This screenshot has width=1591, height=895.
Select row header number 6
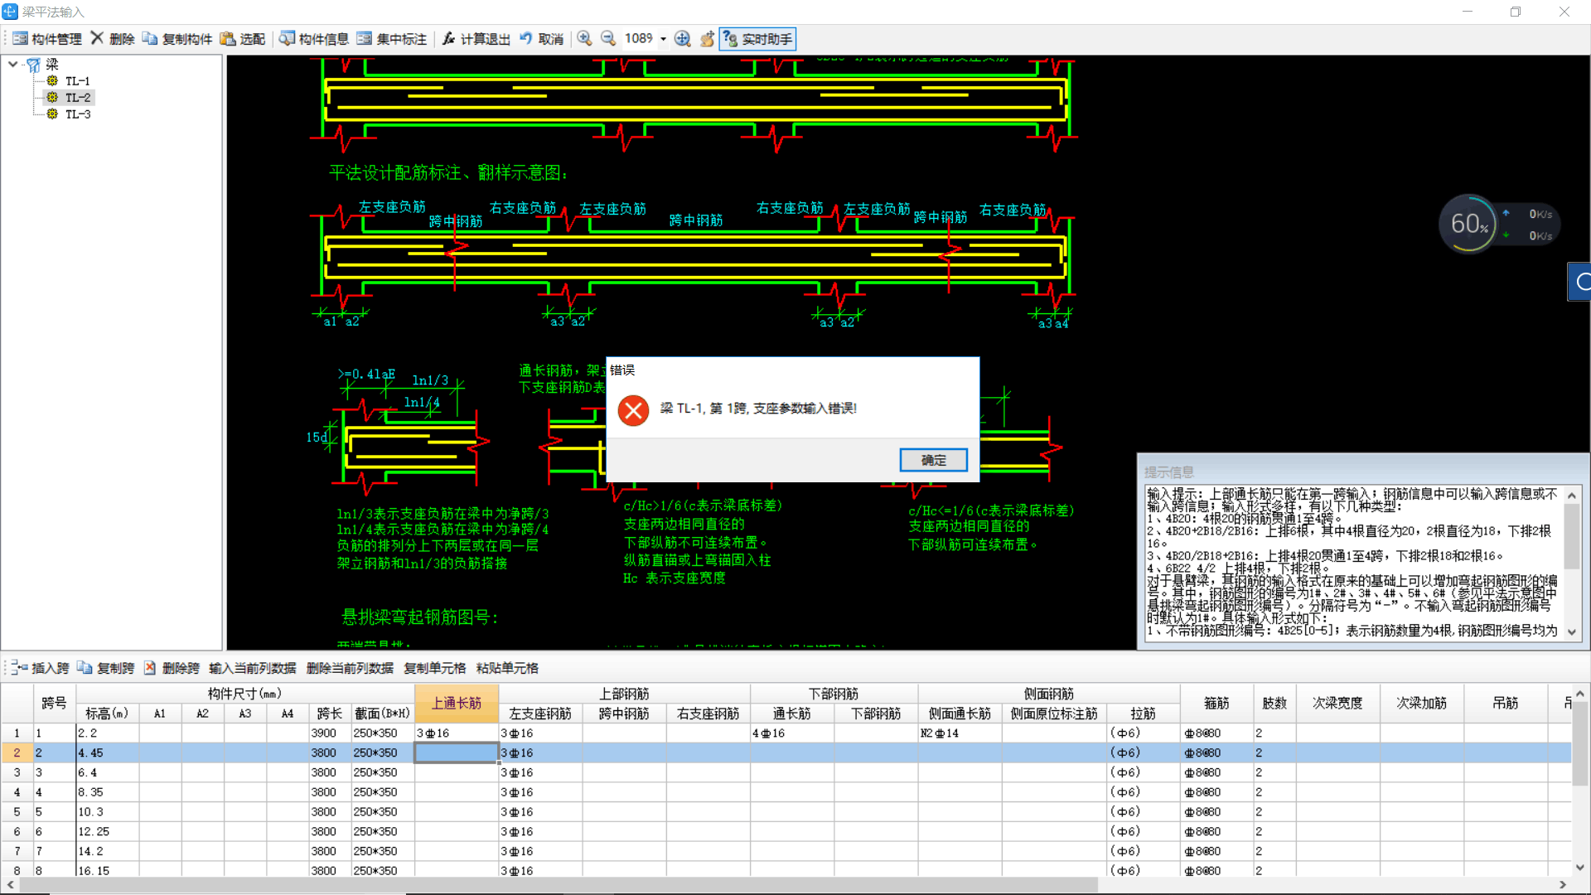point(17,831)
